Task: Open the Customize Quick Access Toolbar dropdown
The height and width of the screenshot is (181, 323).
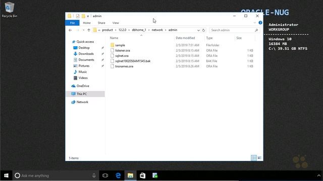Action: (x=88, y=16)
